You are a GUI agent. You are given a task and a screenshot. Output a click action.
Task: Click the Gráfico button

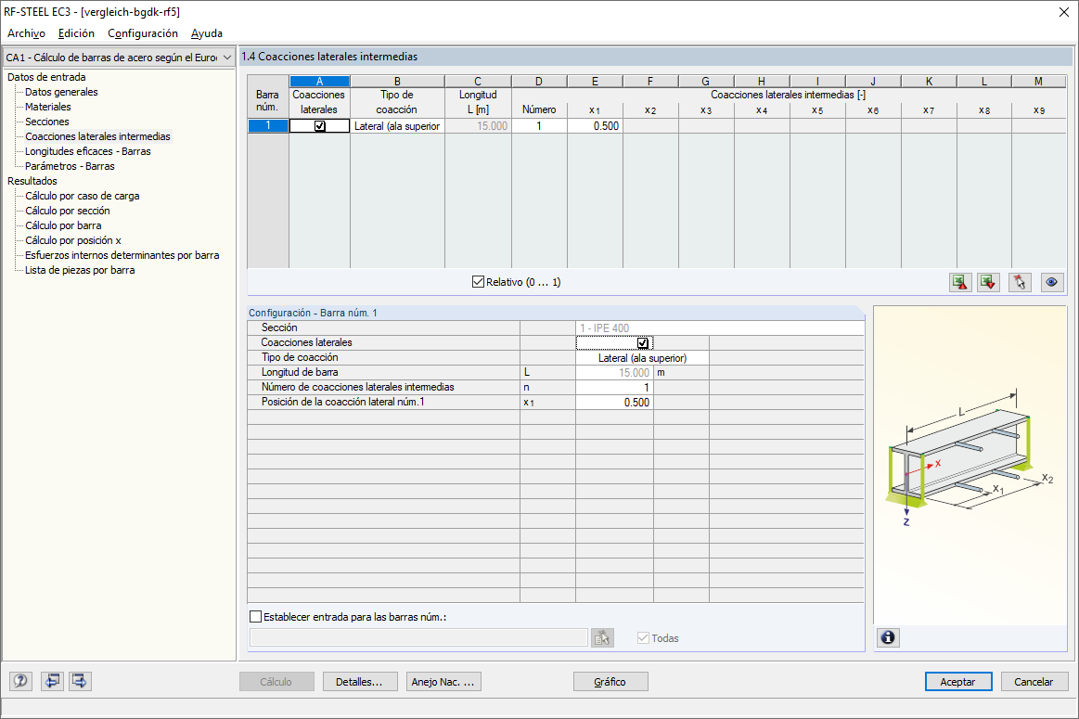[x=610, y=682]
